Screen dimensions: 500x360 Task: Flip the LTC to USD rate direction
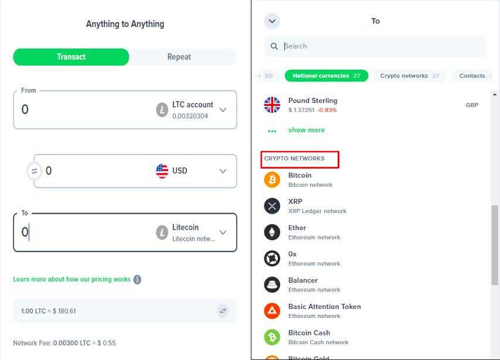pos(223,311)
